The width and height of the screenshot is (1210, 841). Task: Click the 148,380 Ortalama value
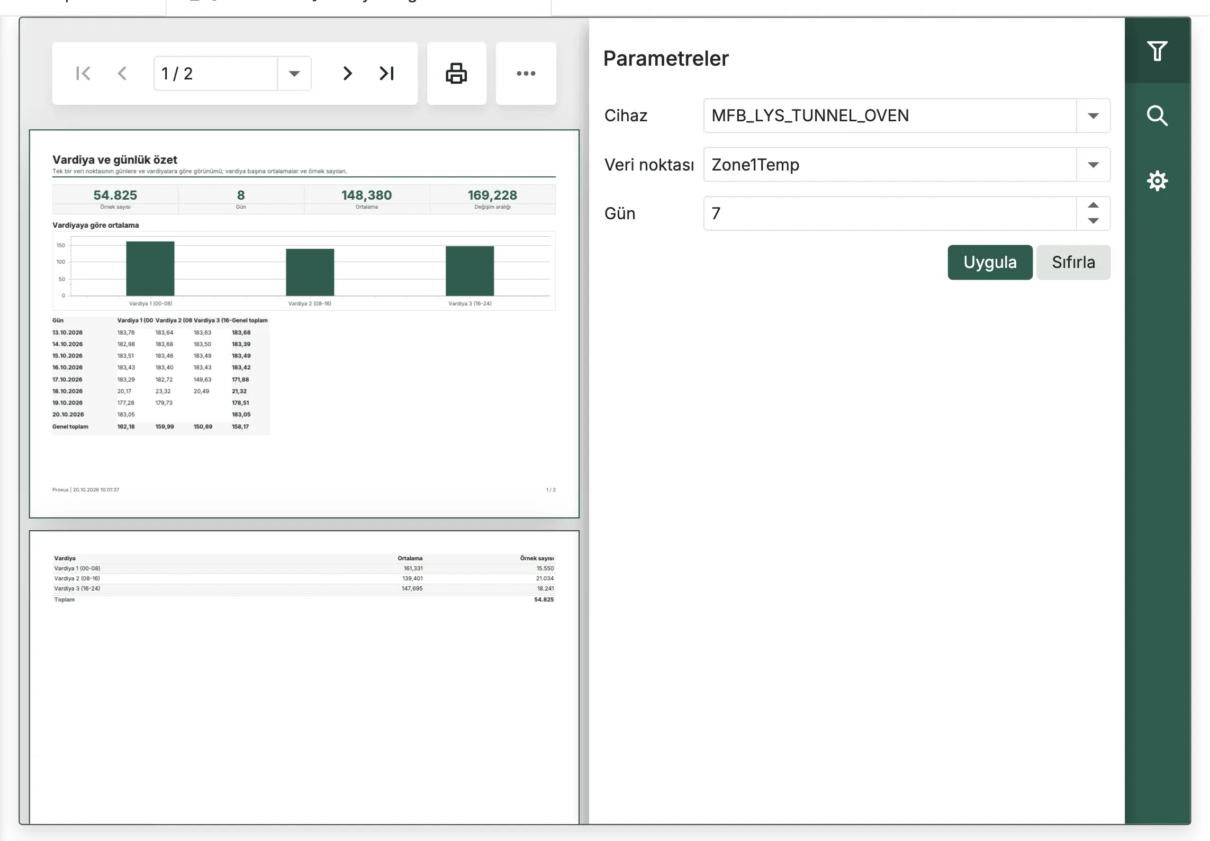click(x=367, y=195)
